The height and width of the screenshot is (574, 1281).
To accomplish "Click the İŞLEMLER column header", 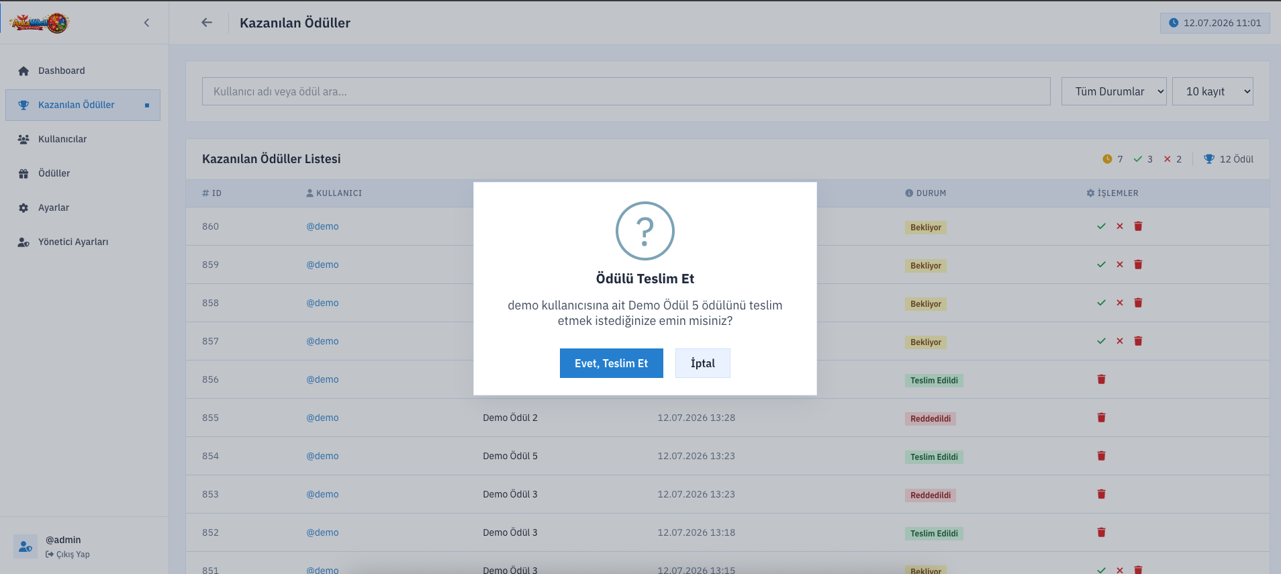I will (x=1112, y=193).
